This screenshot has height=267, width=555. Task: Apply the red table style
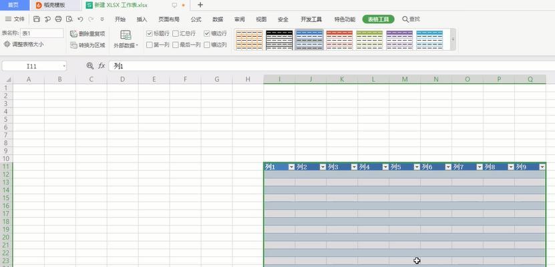click(x=339, y=39)
